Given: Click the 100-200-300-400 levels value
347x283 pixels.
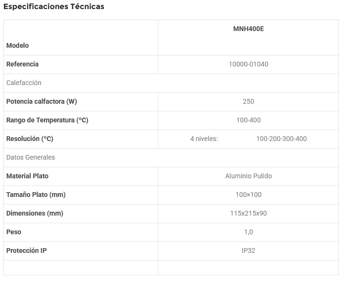Looking at the screenshot, I should (x=281, y=139).
